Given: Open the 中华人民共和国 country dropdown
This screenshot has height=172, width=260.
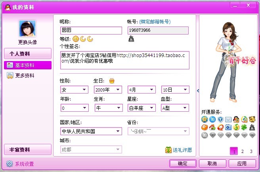Looking at the screenshot, I should click(x=91, y=131).
